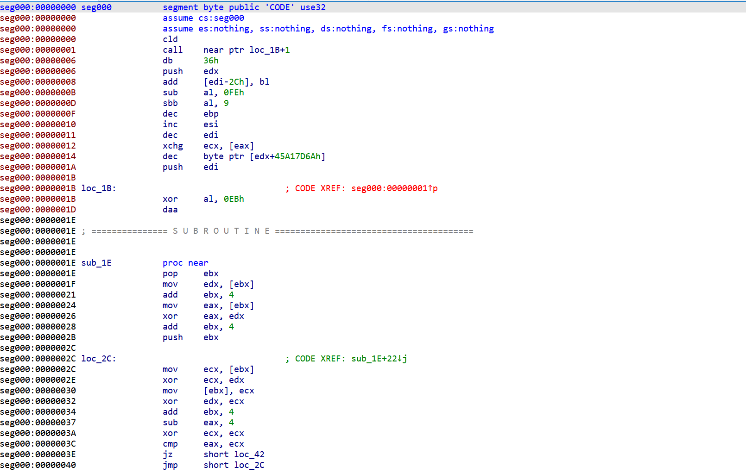Image resolution: width=746 pixels, height=473 pixels.
Task: Click 'xor ecx, ecx' instruction
Action: pyautogui.click(x=203, y=433)
